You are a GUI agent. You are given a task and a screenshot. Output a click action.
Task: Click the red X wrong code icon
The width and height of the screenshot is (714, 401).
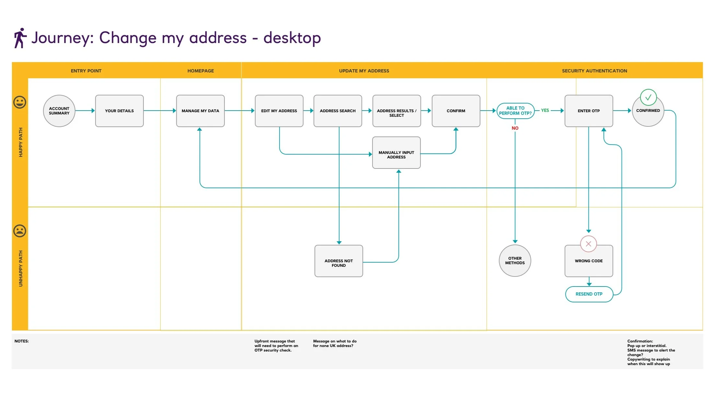(589, 244)
